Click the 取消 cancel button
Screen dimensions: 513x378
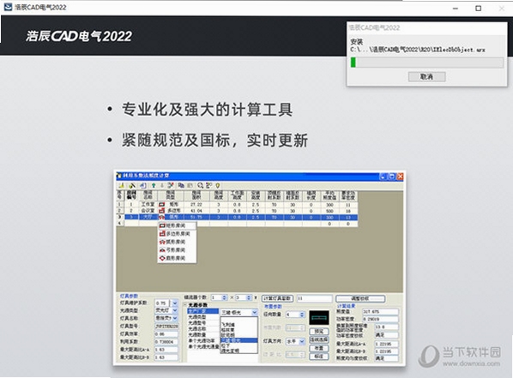point(426,77)
